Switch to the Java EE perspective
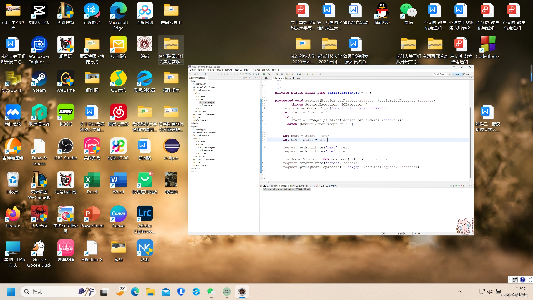Viewport: 533px width, 300px height. (457, 74)
